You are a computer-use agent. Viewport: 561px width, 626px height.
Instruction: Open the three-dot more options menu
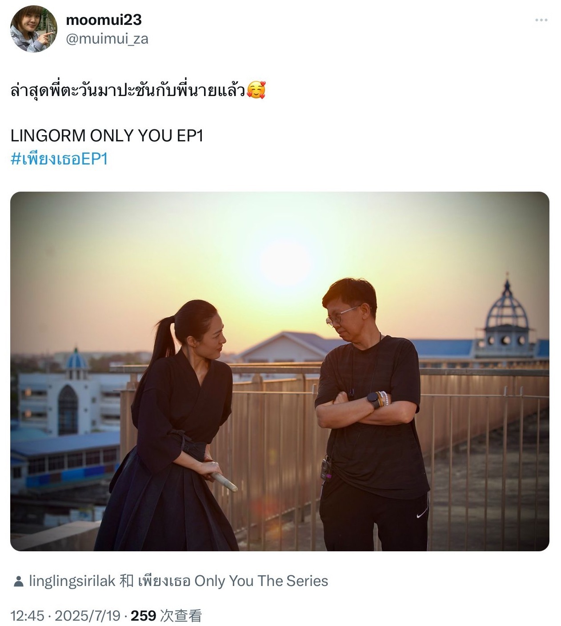tap(541, 20)
